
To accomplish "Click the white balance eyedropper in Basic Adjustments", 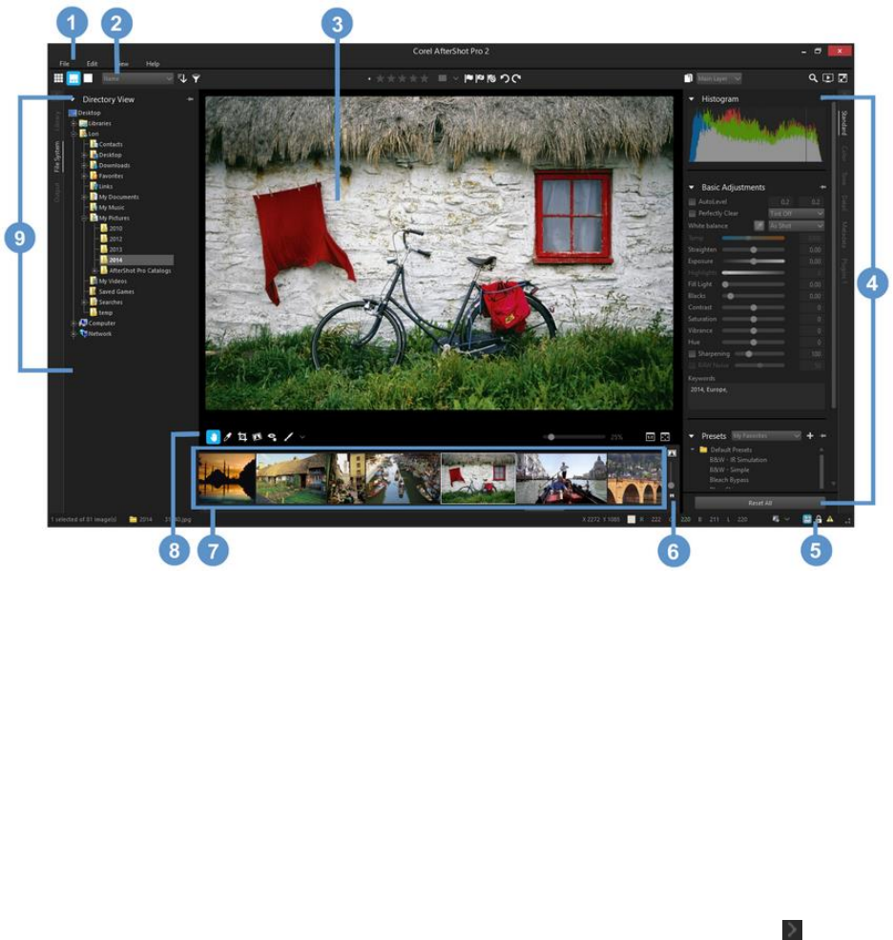I will (x=758, y=225).
